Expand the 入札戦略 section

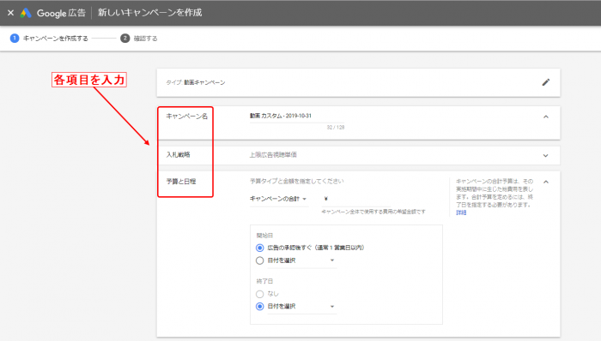coord(545,156)
